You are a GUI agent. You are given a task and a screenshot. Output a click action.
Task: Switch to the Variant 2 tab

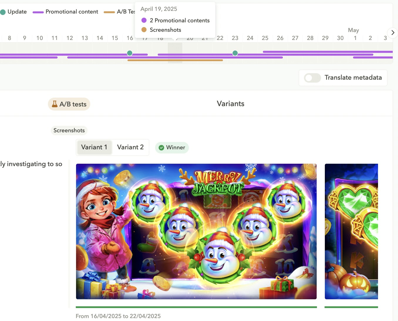tap(130, 147)
